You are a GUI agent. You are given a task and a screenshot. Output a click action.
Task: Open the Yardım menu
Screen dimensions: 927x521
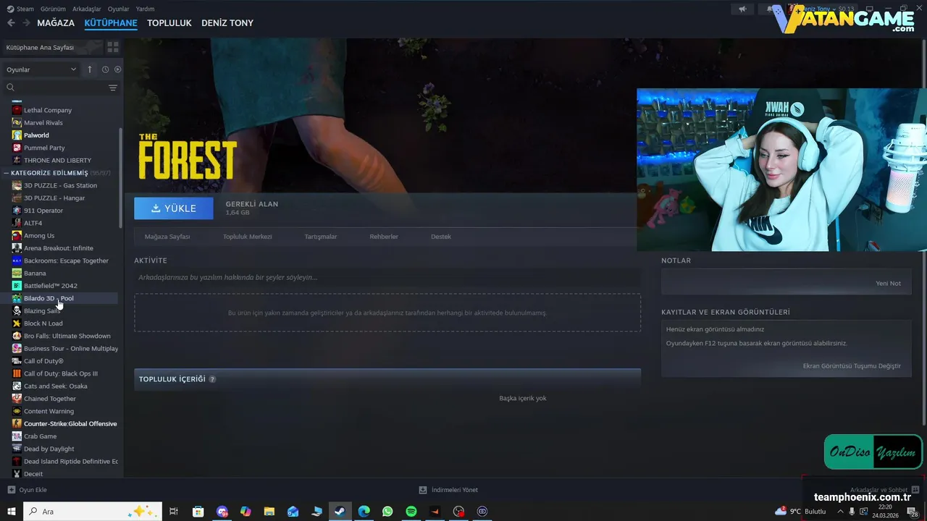pos(145,9)
